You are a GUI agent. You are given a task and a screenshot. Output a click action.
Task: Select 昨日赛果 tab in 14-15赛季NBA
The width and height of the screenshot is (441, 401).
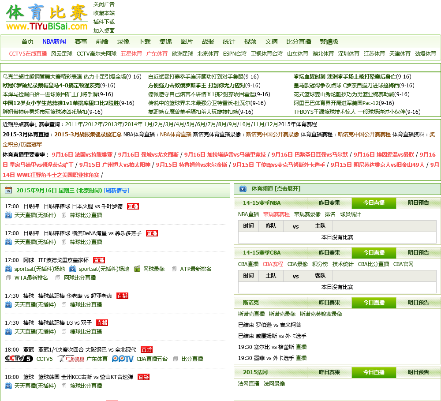pos(329,203)
